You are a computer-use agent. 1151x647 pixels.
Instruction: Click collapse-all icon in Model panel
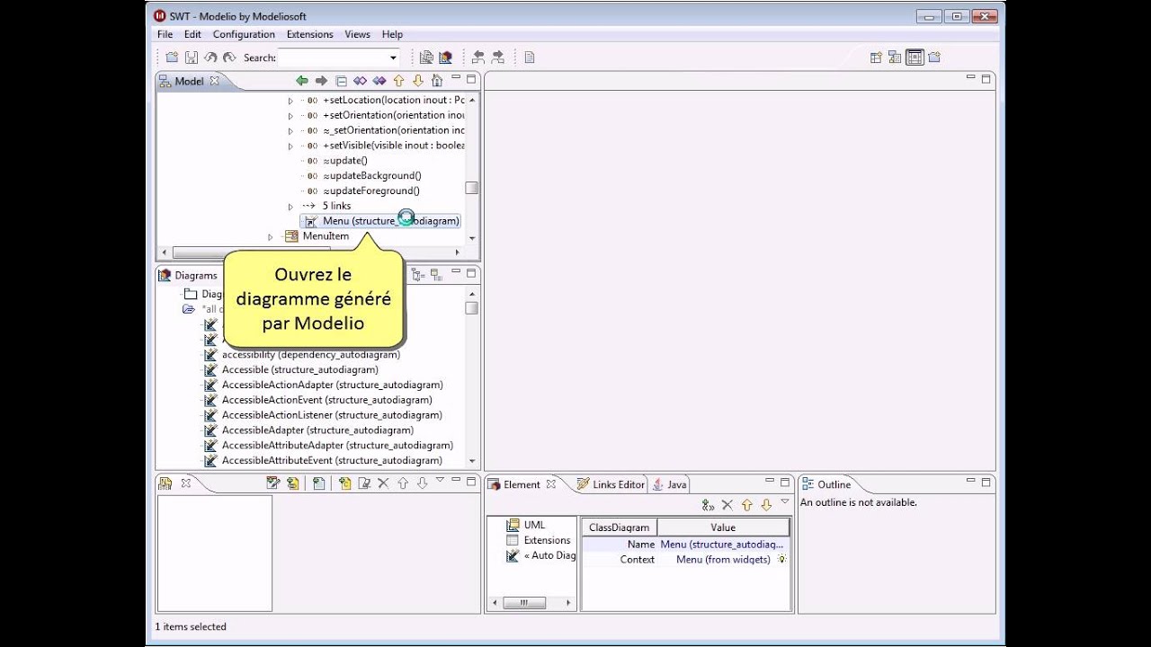tap(341, 81)
